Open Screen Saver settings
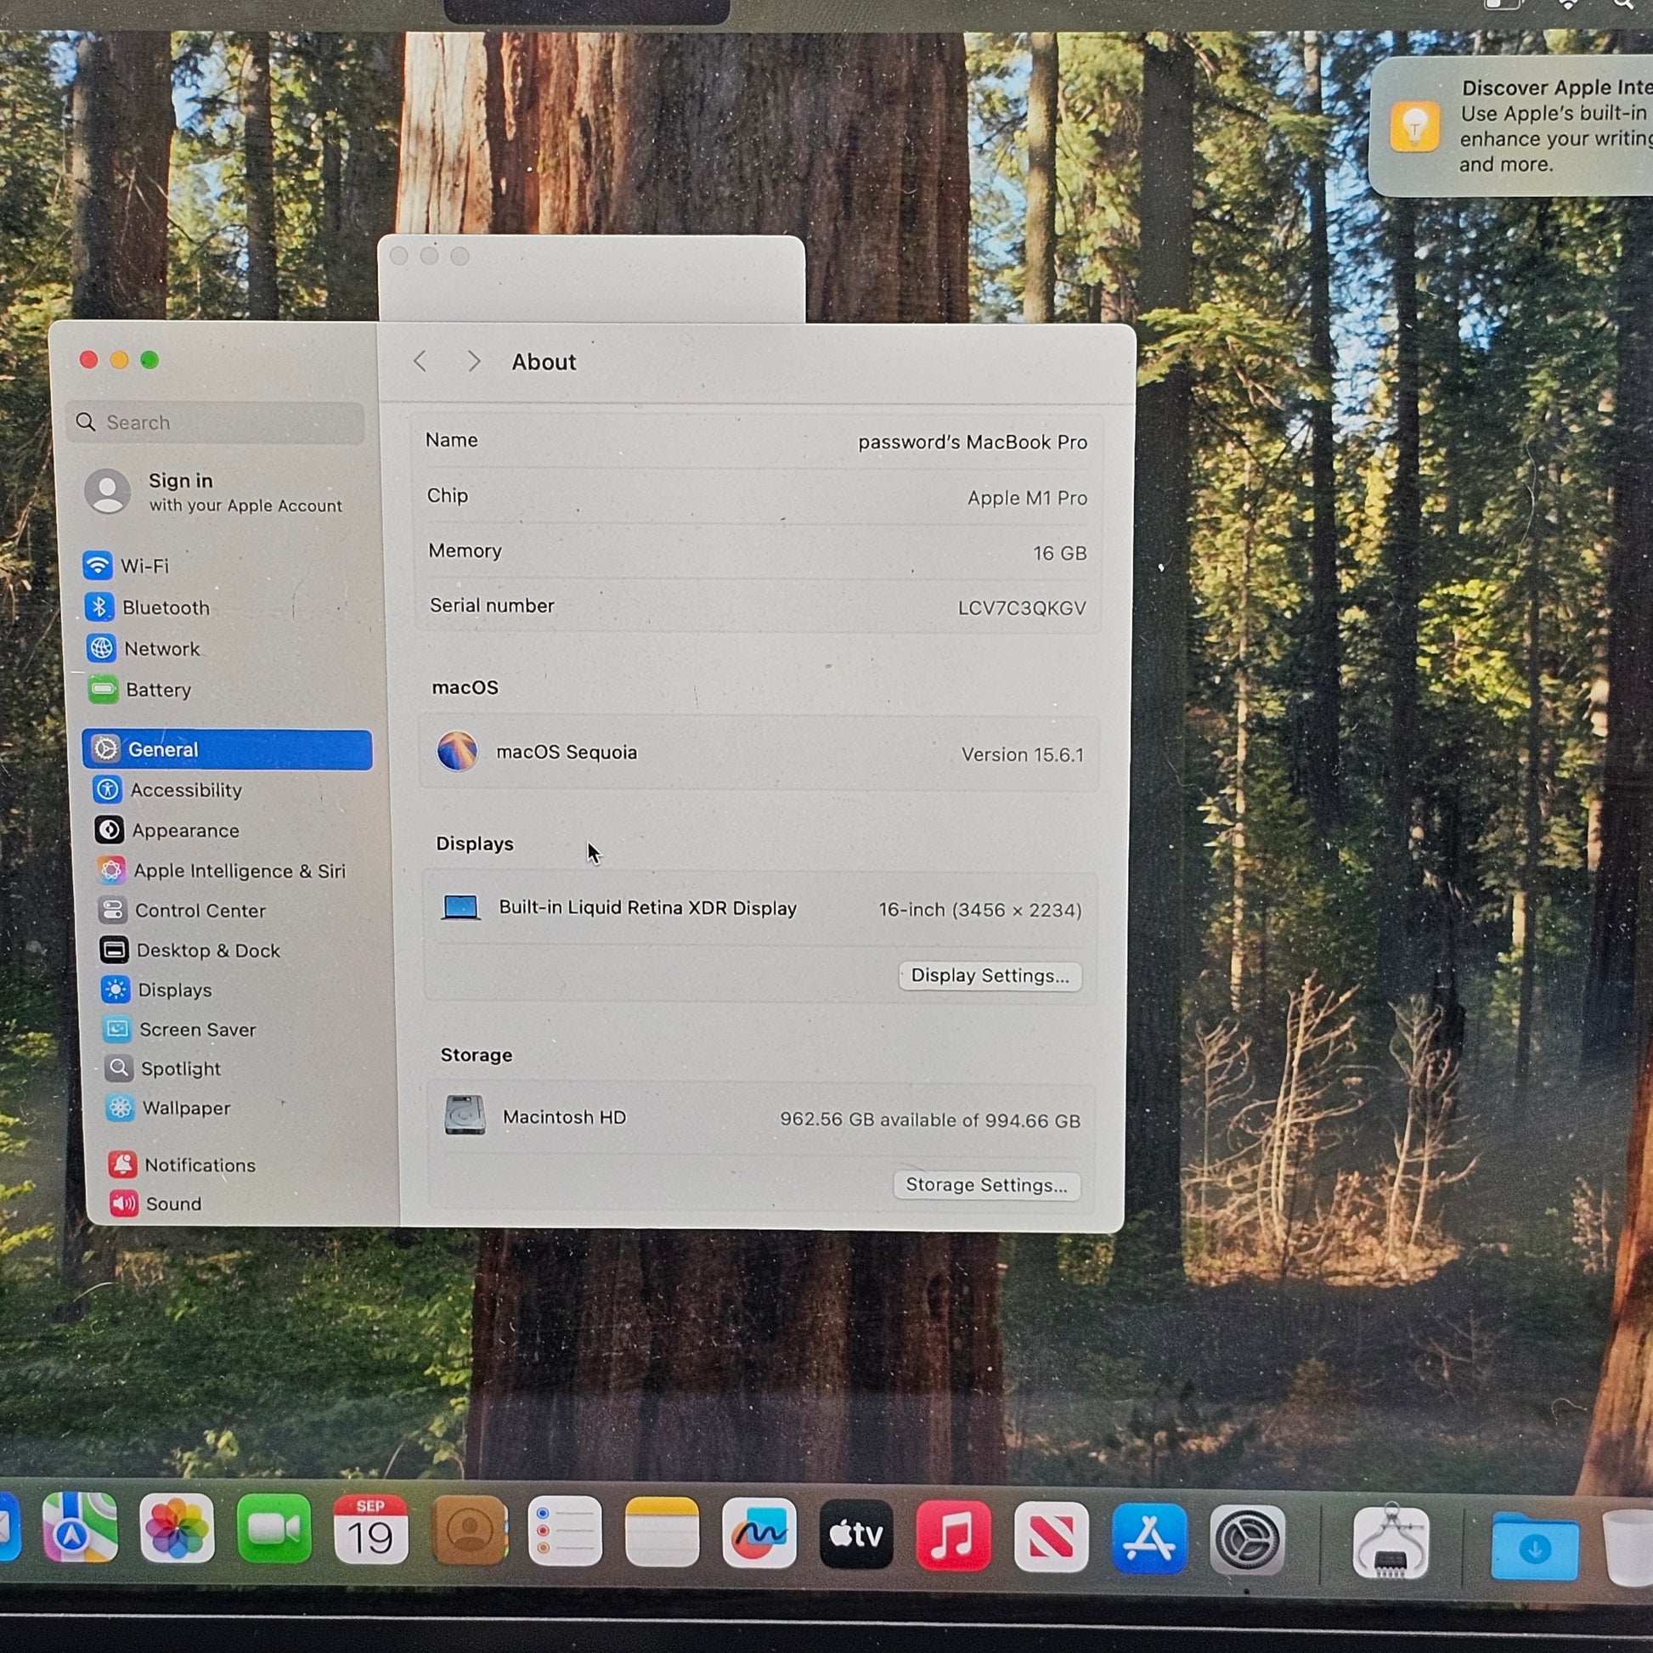The height and width of the screenshot is (1653, 1653). pyautogui.click(x=180, y=1030)
